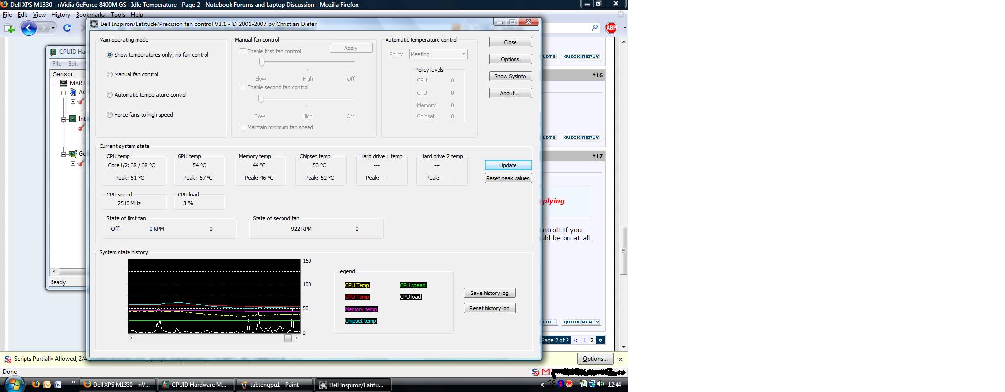Click the 'CPU Temp' legend swatch
This screenshot has height=392, width=1005.
(357, 285)
